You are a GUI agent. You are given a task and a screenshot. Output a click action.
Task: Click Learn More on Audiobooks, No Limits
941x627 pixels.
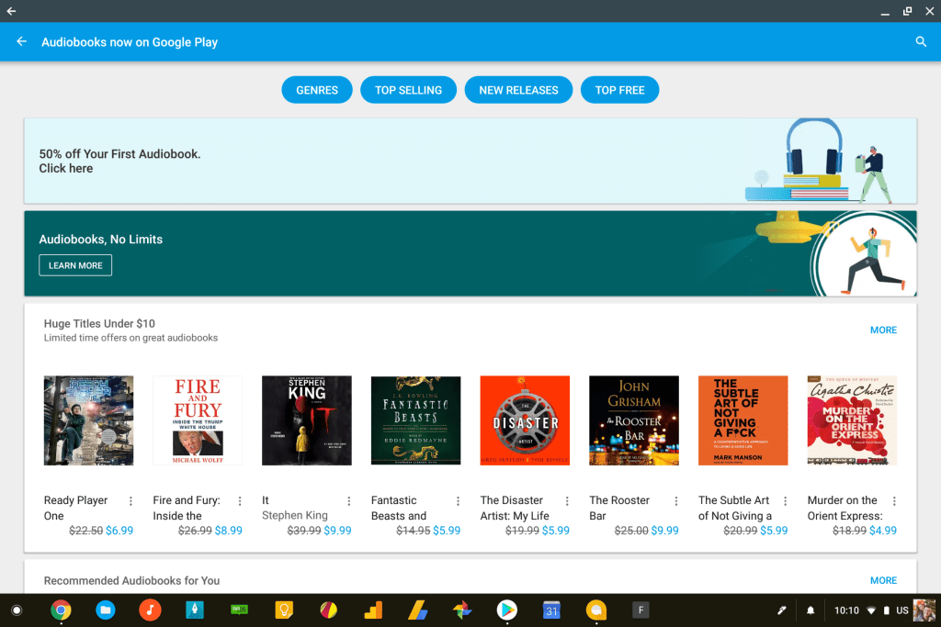75,265
